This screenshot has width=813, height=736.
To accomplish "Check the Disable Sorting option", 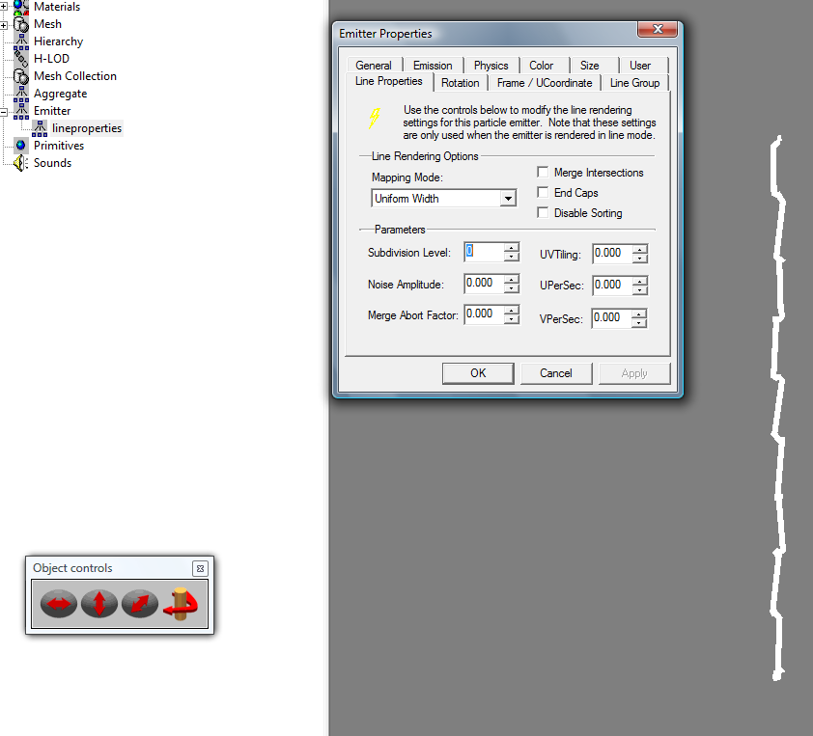I will coord(544,213).
